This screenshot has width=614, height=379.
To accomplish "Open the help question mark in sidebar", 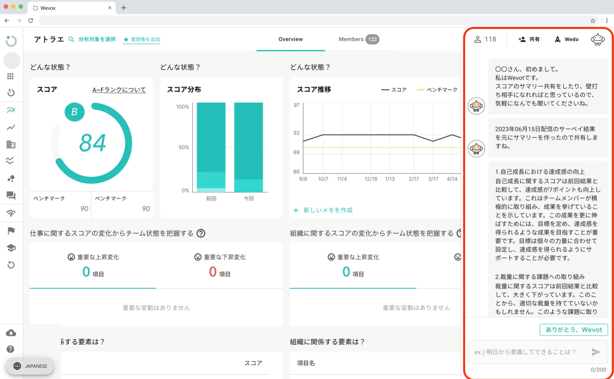I will (11, 349).
